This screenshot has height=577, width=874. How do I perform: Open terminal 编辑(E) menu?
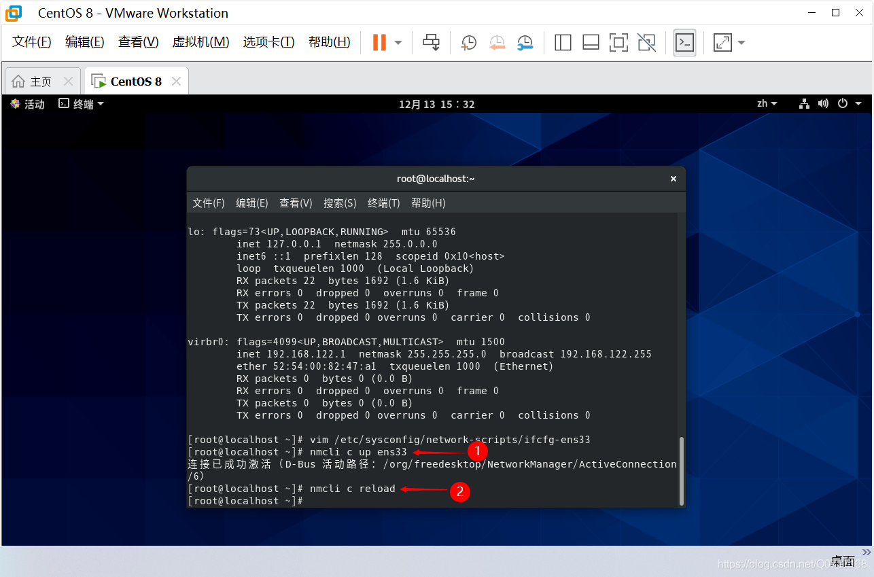[x=252, y=203]
